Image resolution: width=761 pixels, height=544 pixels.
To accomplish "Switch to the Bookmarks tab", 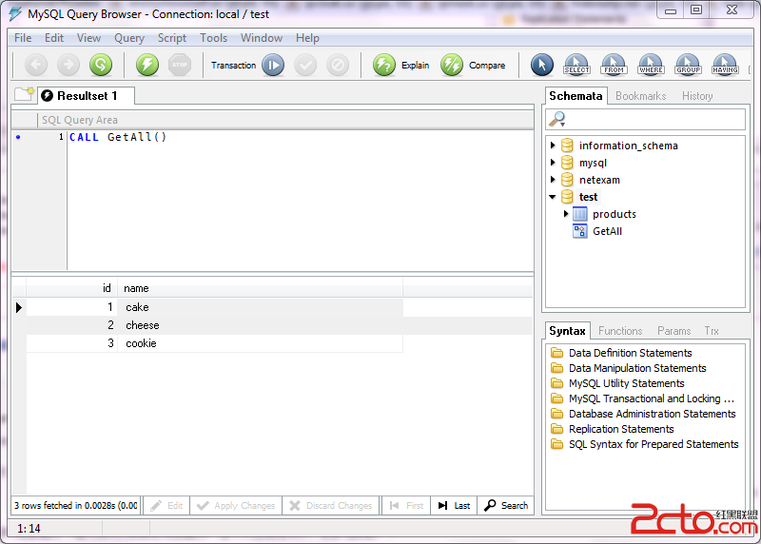I will click(x=640, y=96).
